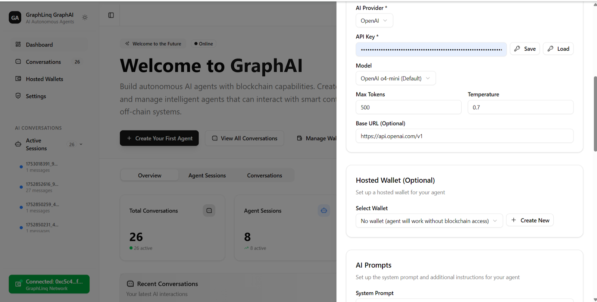Click the "26 active" text

point(143,248)
